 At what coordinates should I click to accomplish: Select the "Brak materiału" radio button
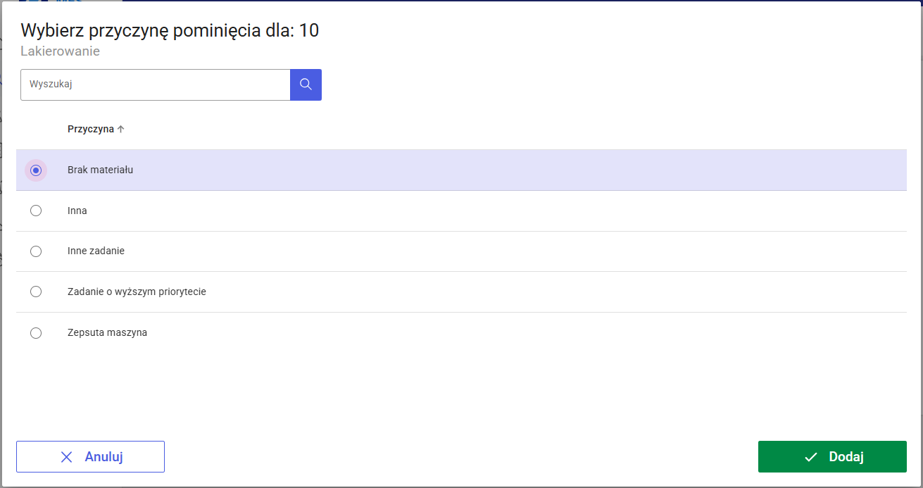pos(36,170)
